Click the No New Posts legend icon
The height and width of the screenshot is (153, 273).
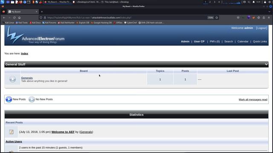pyautogui.click(x=32, y=99)
